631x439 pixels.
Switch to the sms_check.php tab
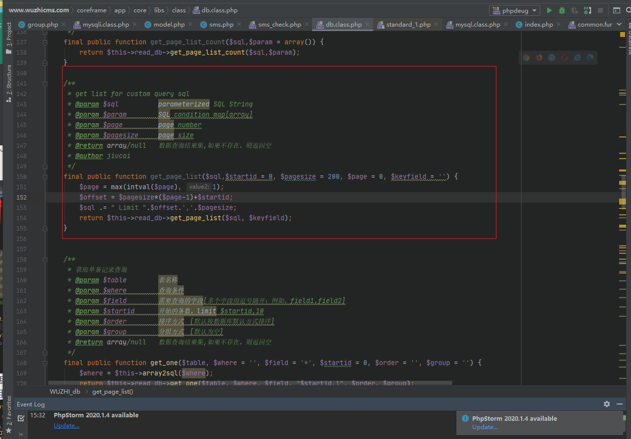tap(279, 24)
